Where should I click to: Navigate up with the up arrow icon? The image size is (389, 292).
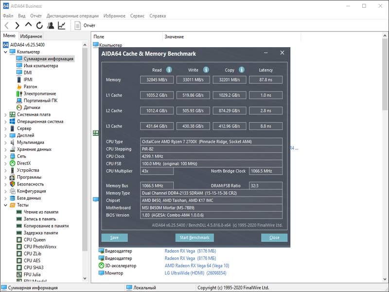28,25
